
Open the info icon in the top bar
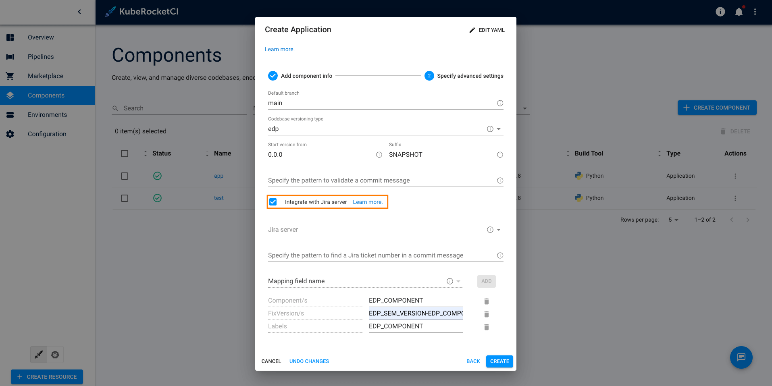(x=720, y=11)
